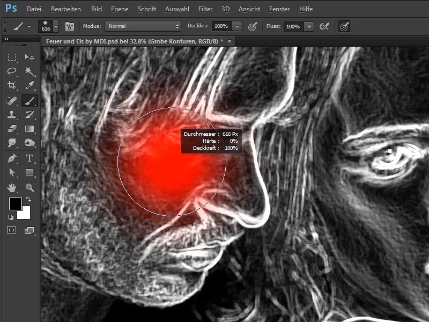Open the Schrift menu
429x322 pixels.
click(x=147, y=9)
